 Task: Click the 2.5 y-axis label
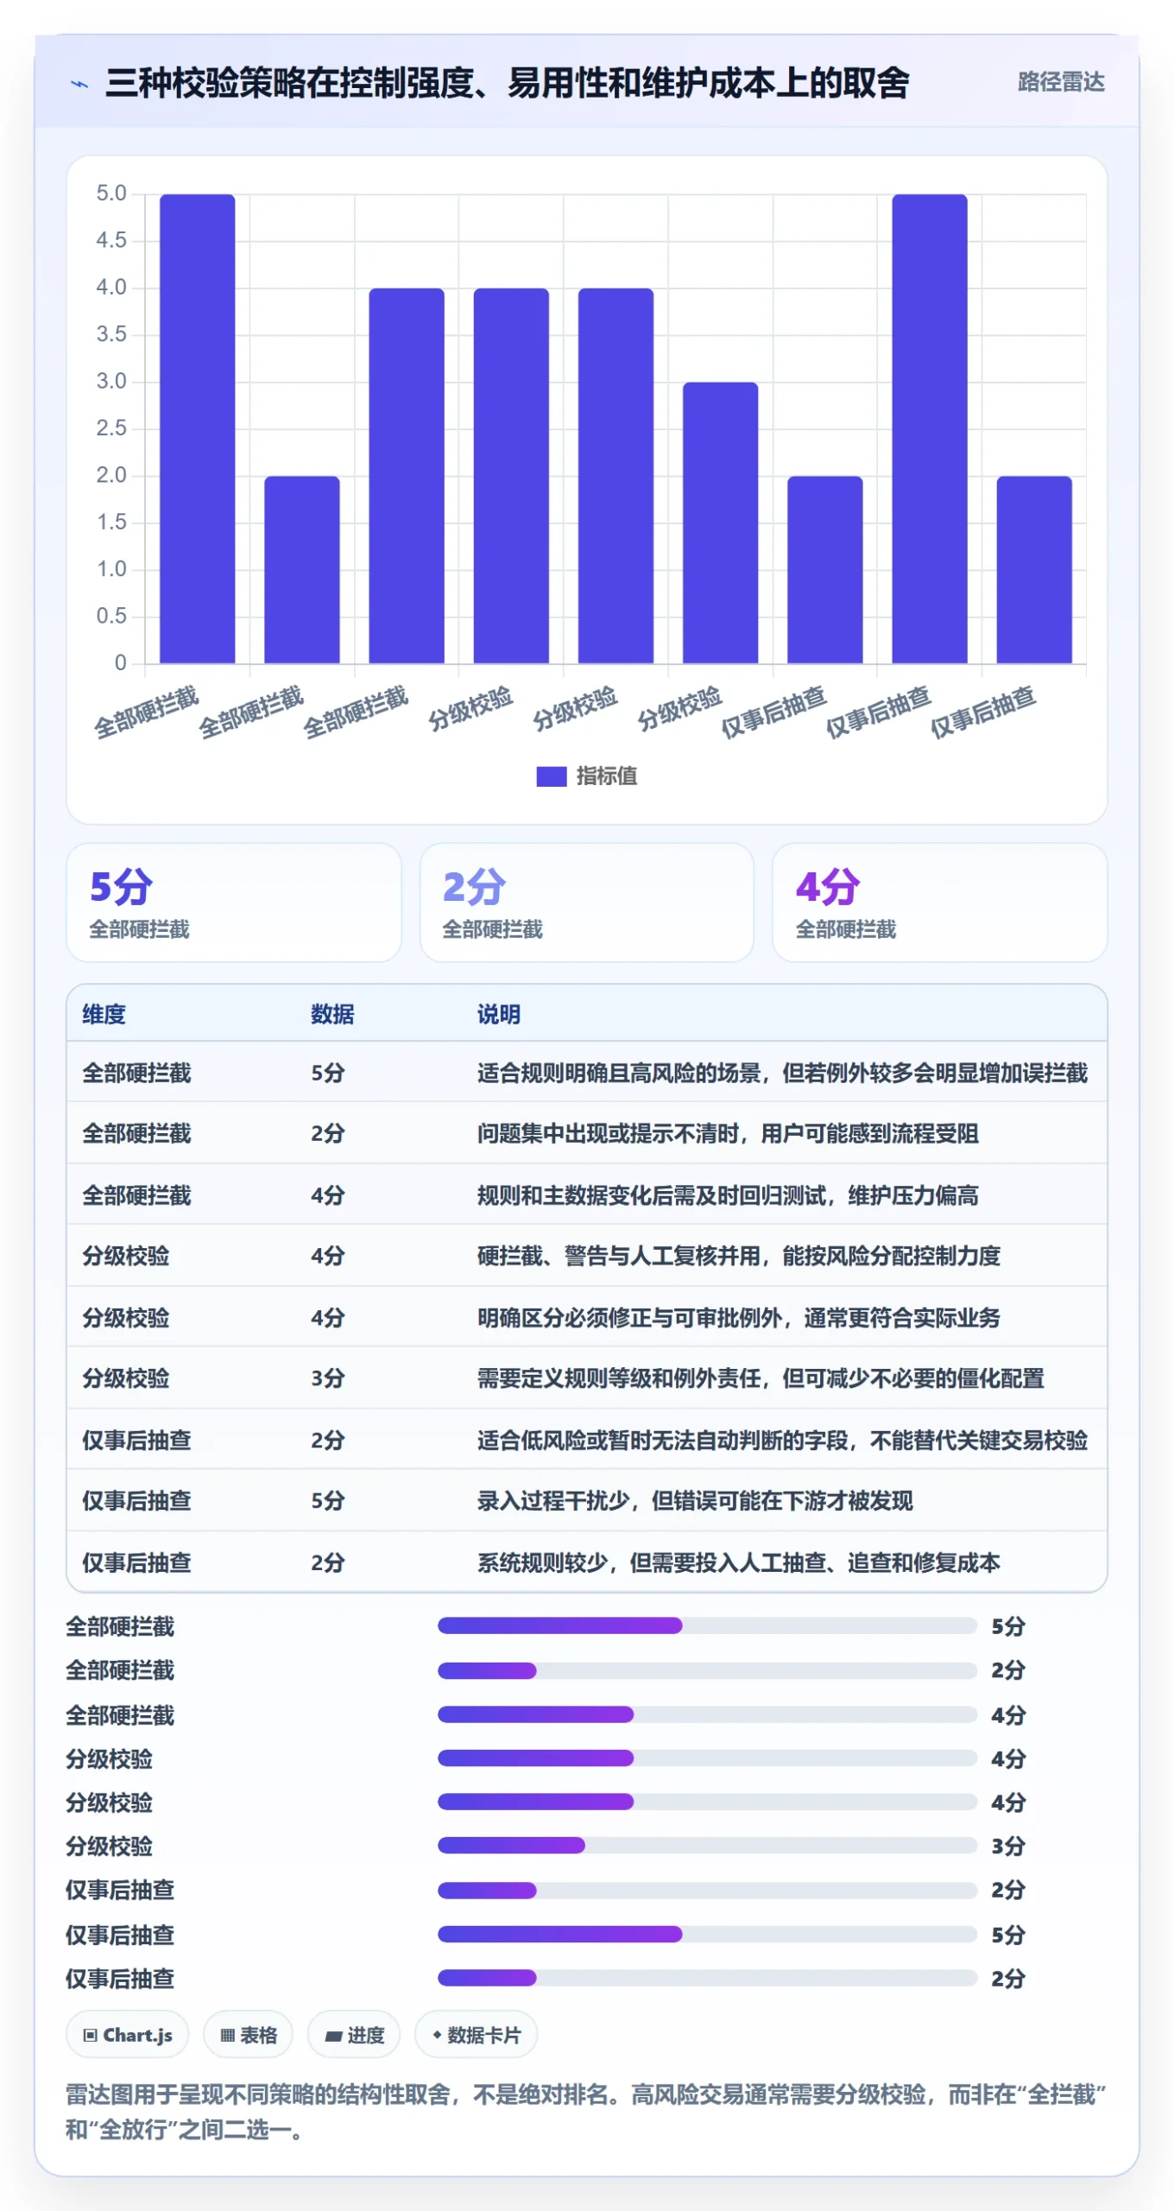pyautogui.click(x=111, y=428)
